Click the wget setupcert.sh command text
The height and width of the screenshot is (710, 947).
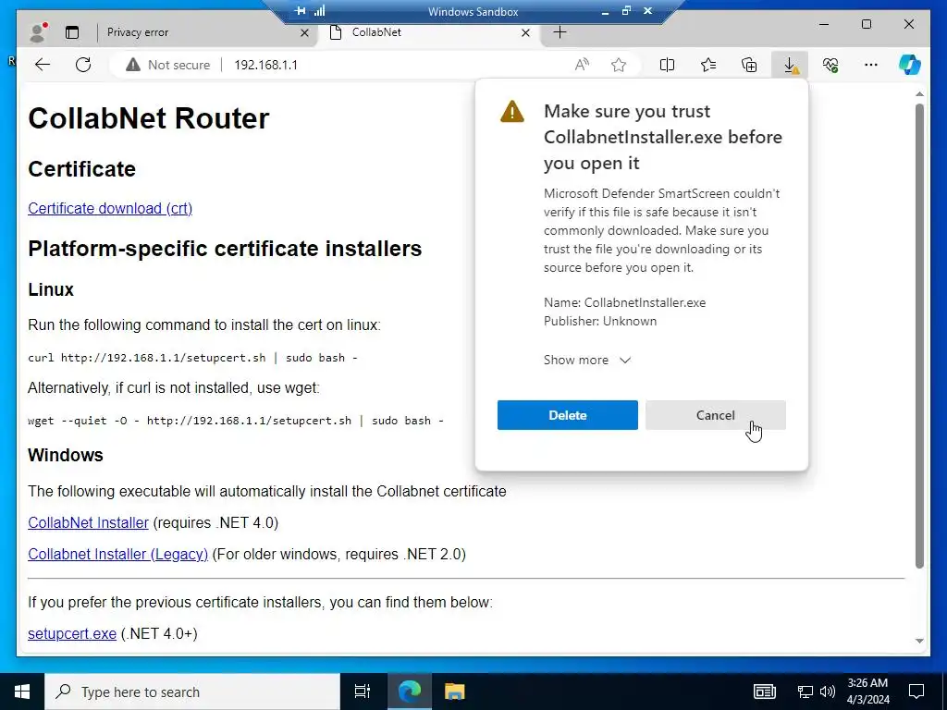coord(236,421)
